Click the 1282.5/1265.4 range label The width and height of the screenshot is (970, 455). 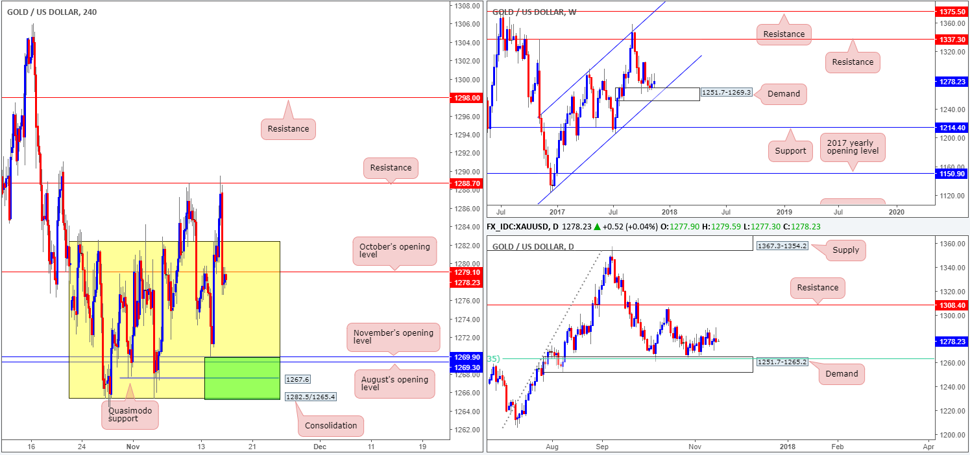point(309,395)
